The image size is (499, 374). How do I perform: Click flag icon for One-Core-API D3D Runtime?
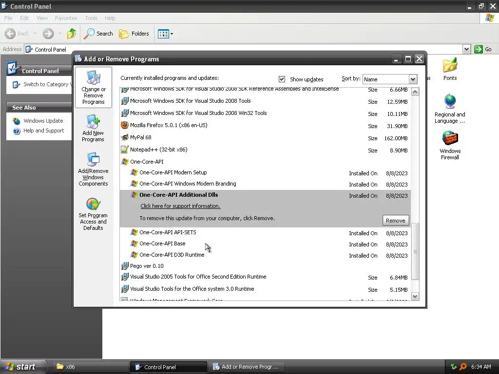point(134,255)
